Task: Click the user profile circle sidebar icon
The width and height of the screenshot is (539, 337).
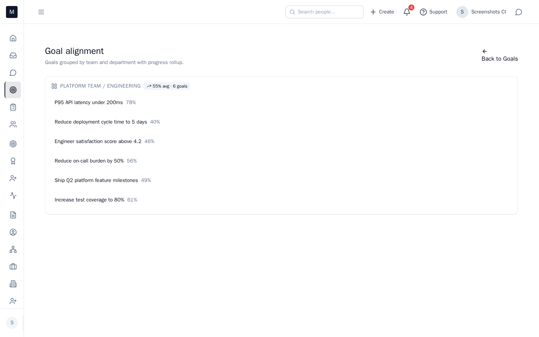Action: tap(13, 232)
